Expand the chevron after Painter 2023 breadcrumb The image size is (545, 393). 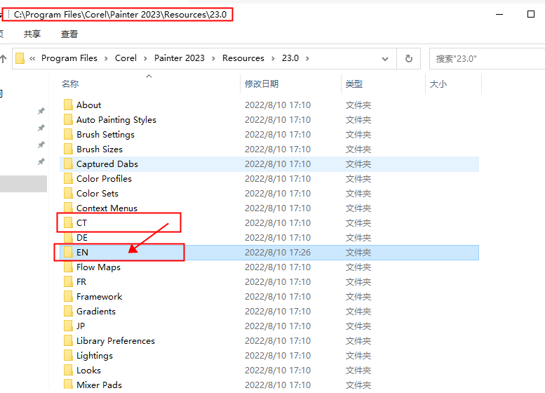click(x=213, y=58)
